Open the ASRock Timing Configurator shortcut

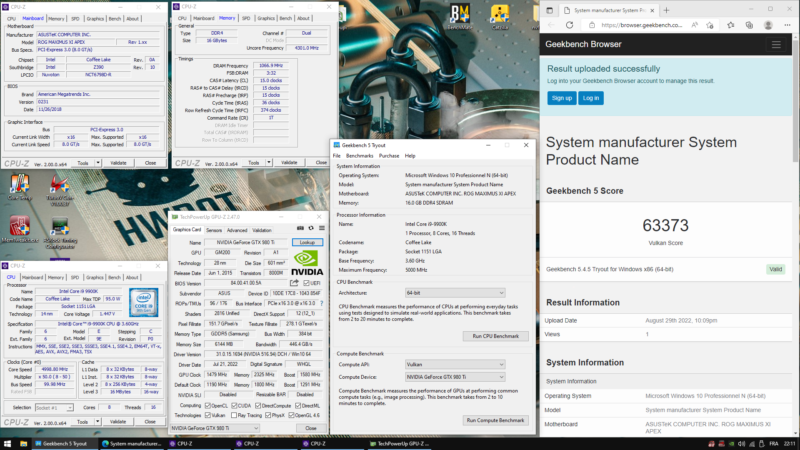point(60,232)
